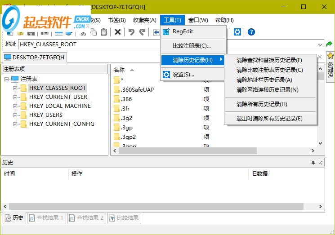335x235 pixels.
Task: Click the folder icon of HKEY_USERS
Action: tap(24, 115)
